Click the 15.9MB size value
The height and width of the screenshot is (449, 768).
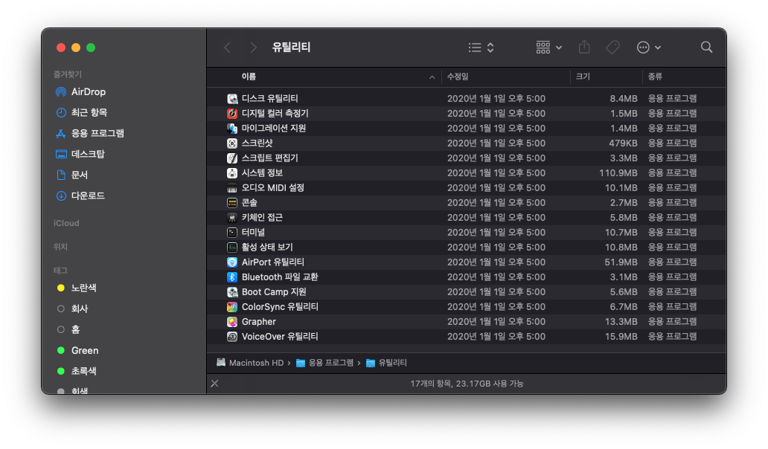tap(621, 337)
